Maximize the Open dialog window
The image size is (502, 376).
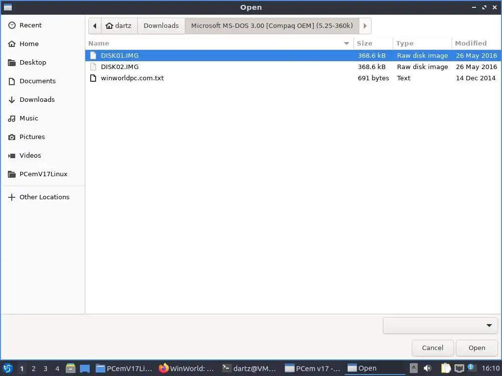coord(484,7)
